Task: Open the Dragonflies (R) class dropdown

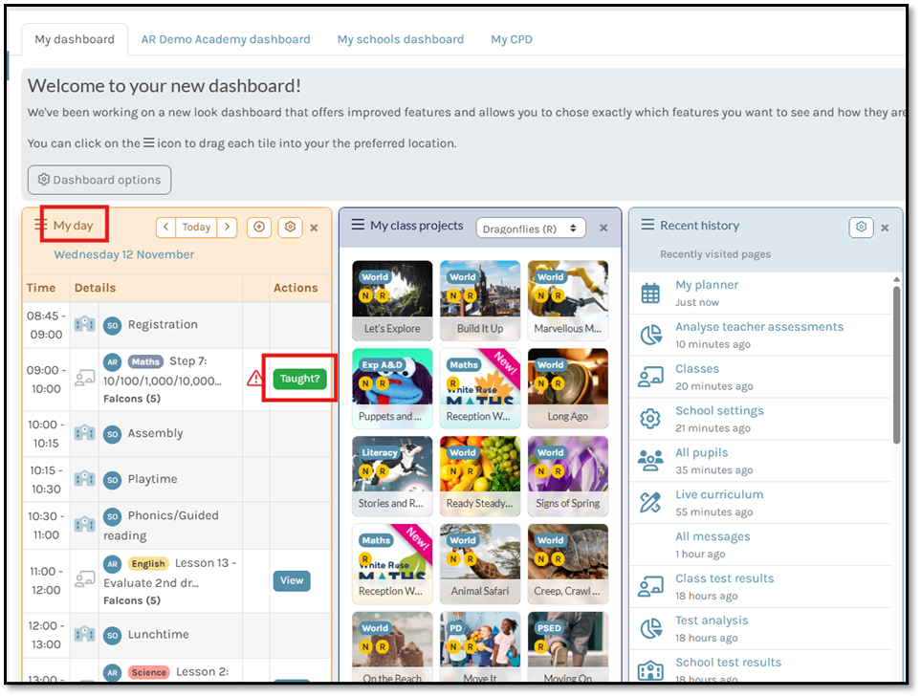Action: [x=531, y=229]
